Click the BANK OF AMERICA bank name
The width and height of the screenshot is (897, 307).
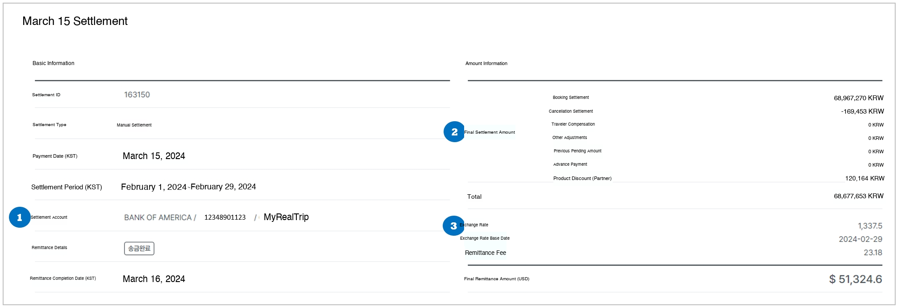(158, 217)
